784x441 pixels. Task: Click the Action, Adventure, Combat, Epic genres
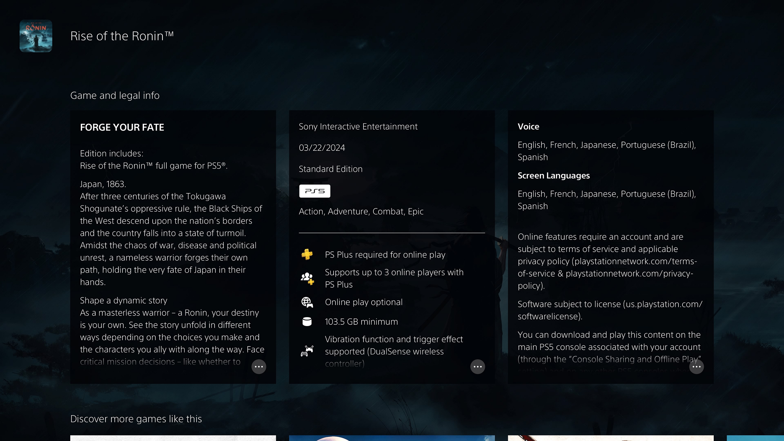[x=361, y=212]
